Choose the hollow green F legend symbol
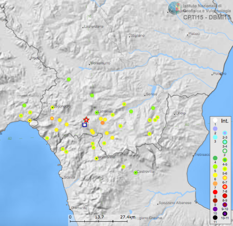Image resolution: width=233 pixels, height=226 pixels. pos(225,151)
